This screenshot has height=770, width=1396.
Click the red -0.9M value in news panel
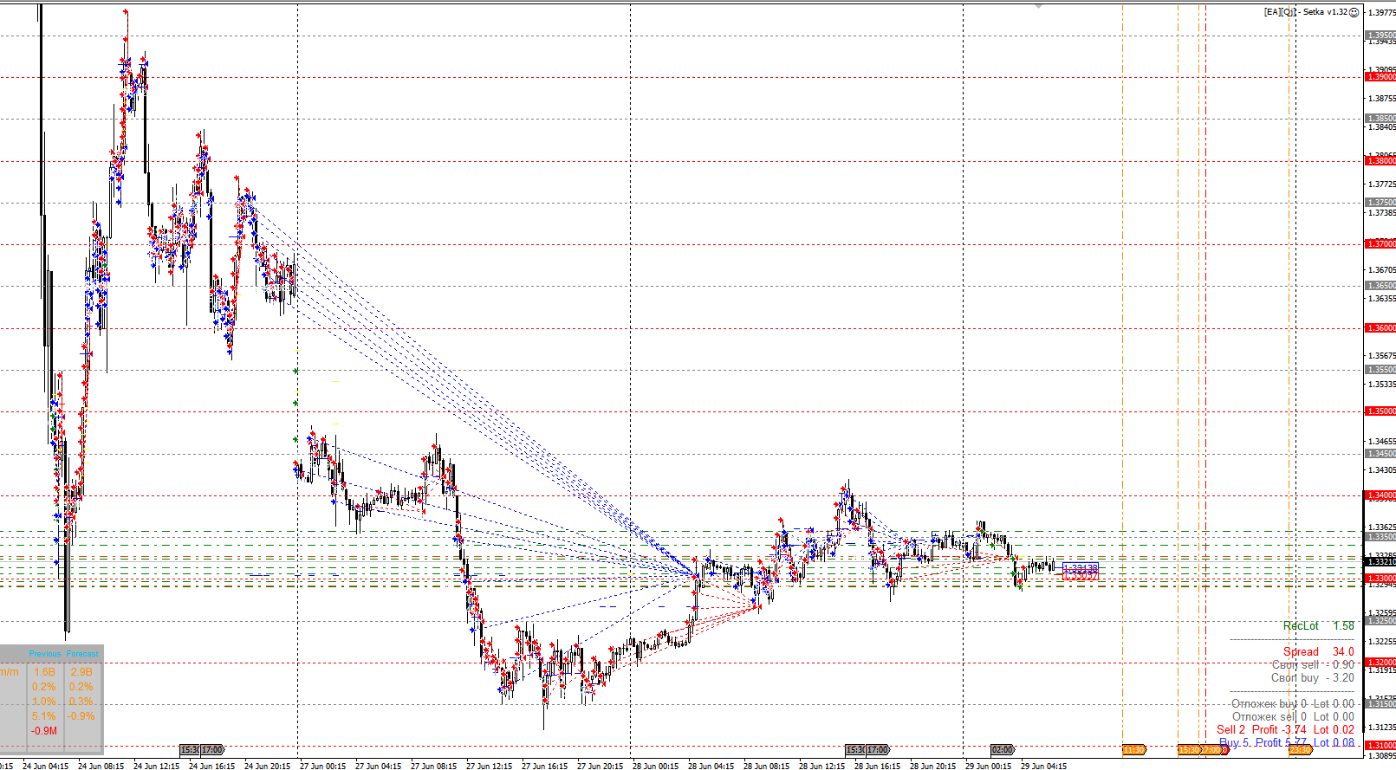coord(44,731)
